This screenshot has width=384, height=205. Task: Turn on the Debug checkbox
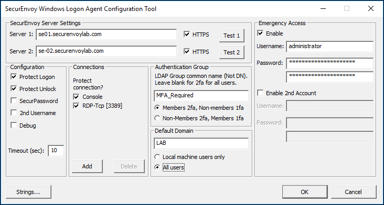coord(14,126)
